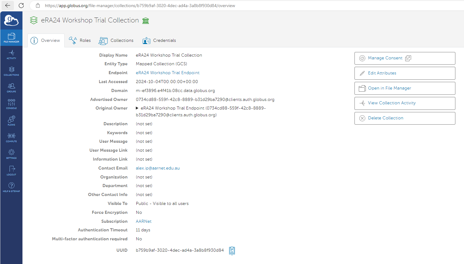Image resolution: width=464 pixels, height=264 pixels.
Task: Click the Department '(not set)' value
Action: pyautogui.click(x=144, y=186)
